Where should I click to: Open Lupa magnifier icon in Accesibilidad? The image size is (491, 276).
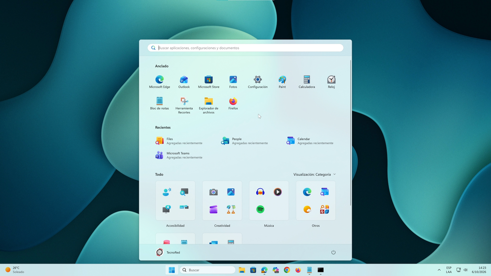[184, 192]
